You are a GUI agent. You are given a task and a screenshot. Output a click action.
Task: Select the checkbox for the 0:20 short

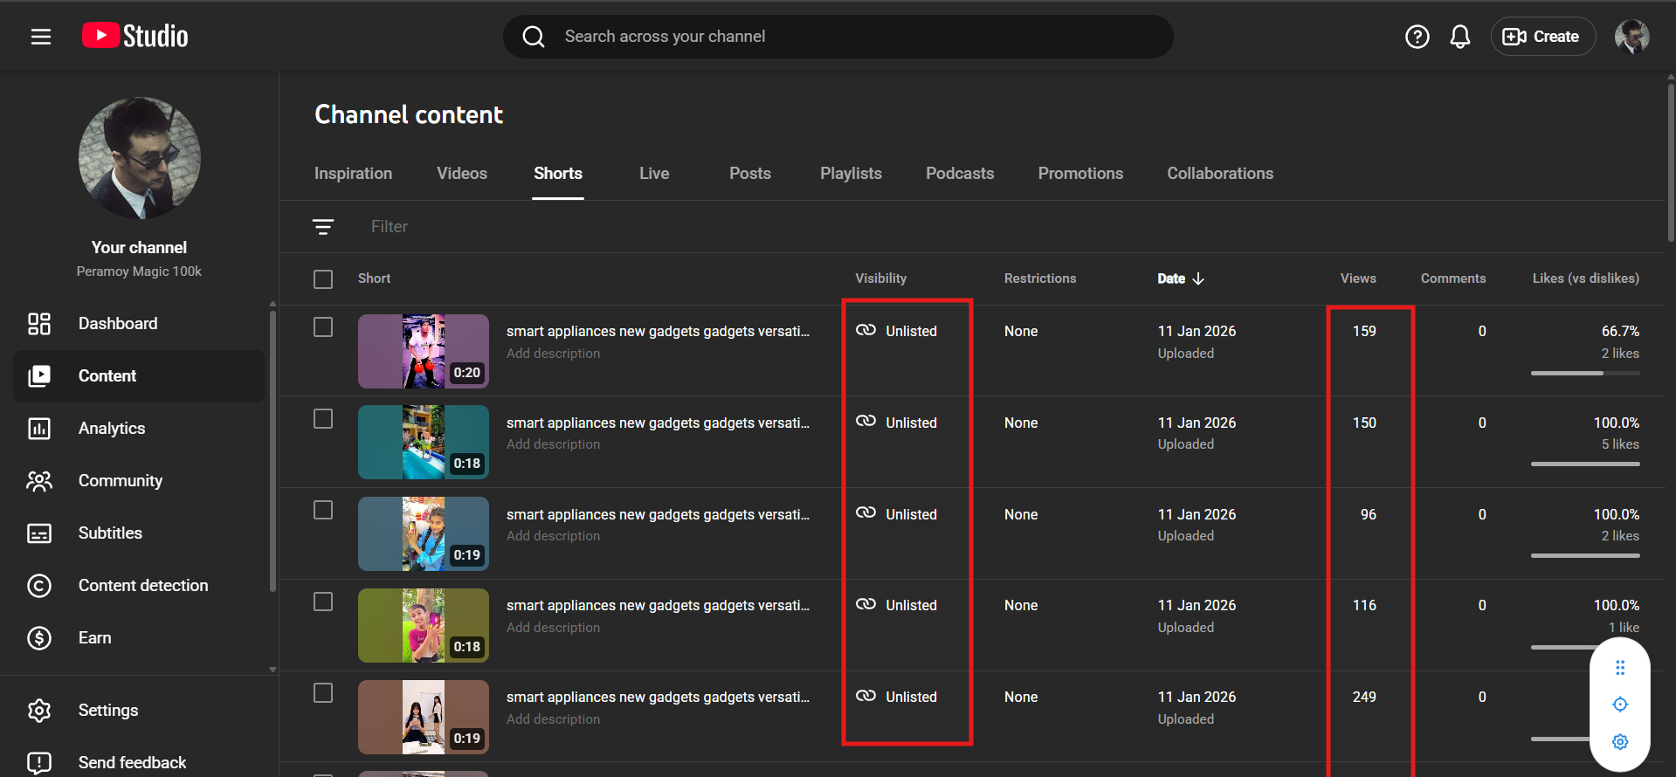pos(323,327)
